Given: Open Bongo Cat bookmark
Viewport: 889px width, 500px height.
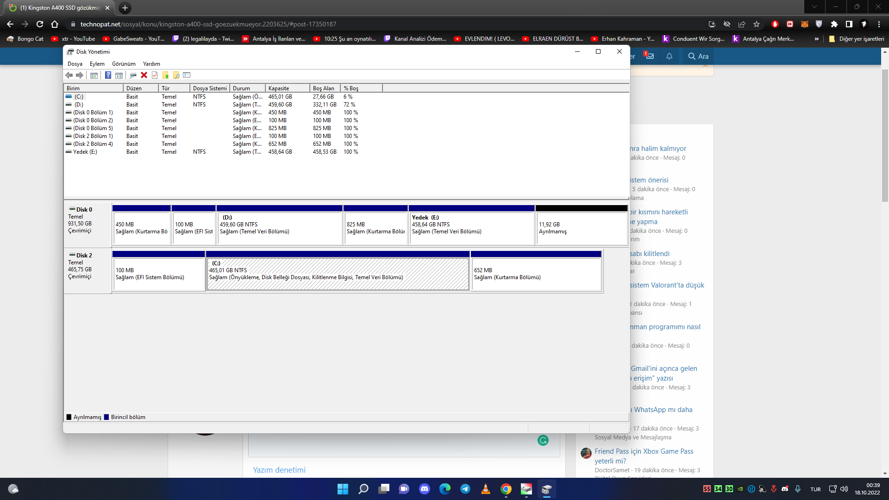Looking at the screenshot, I should [x=25, y=39].
